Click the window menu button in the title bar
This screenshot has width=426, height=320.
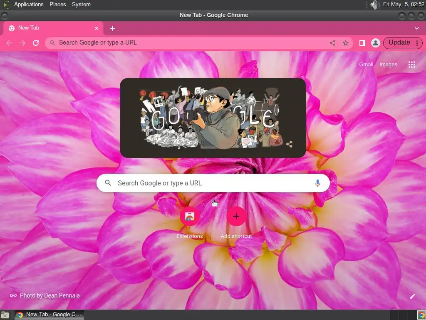point(4,16)
